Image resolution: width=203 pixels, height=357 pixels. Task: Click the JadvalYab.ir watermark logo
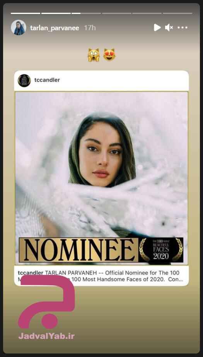[47, 307]
